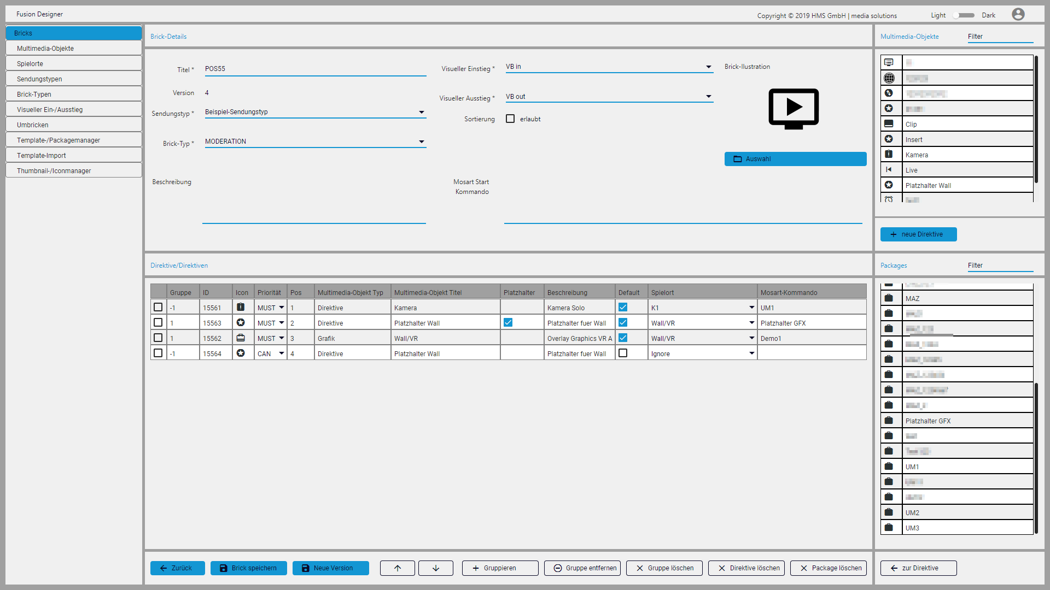The width and height of the screenshot is (1050, 590).
Task: Click the user account avatar icon
Action: [x=1018, y=14]
